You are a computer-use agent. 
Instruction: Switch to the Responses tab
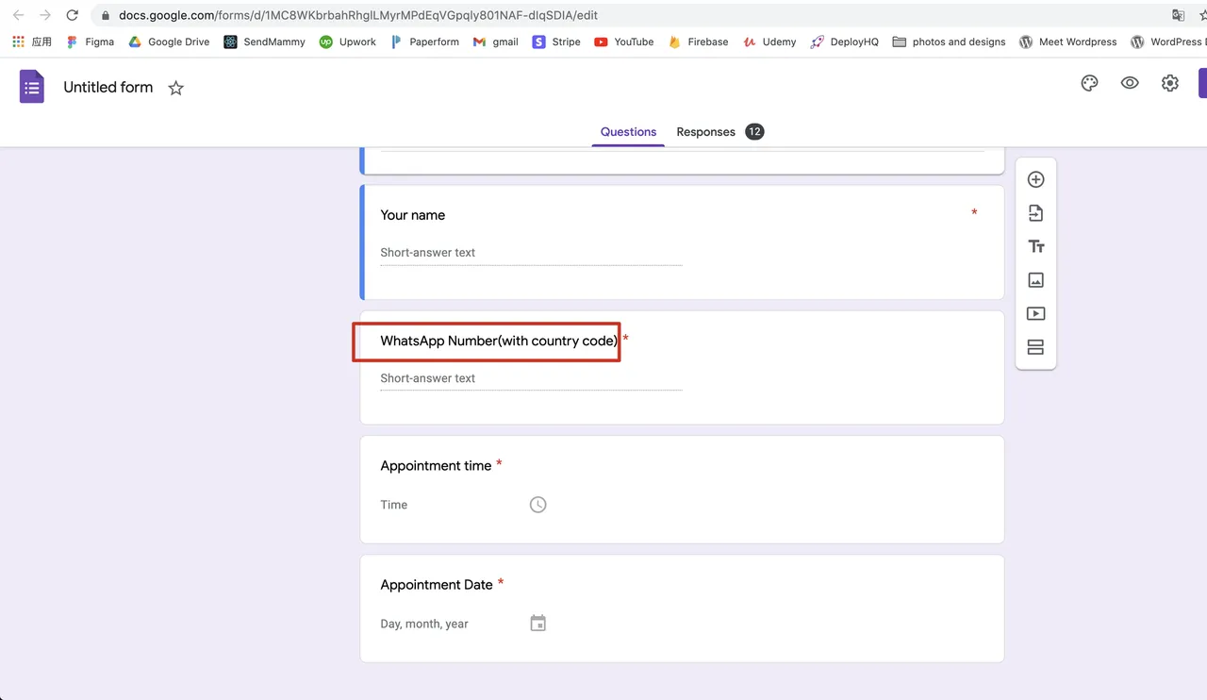click(x=705, y=132)
